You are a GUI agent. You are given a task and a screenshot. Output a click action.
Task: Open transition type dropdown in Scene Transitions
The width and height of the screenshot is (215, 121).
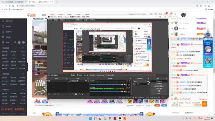click(140, 81)
